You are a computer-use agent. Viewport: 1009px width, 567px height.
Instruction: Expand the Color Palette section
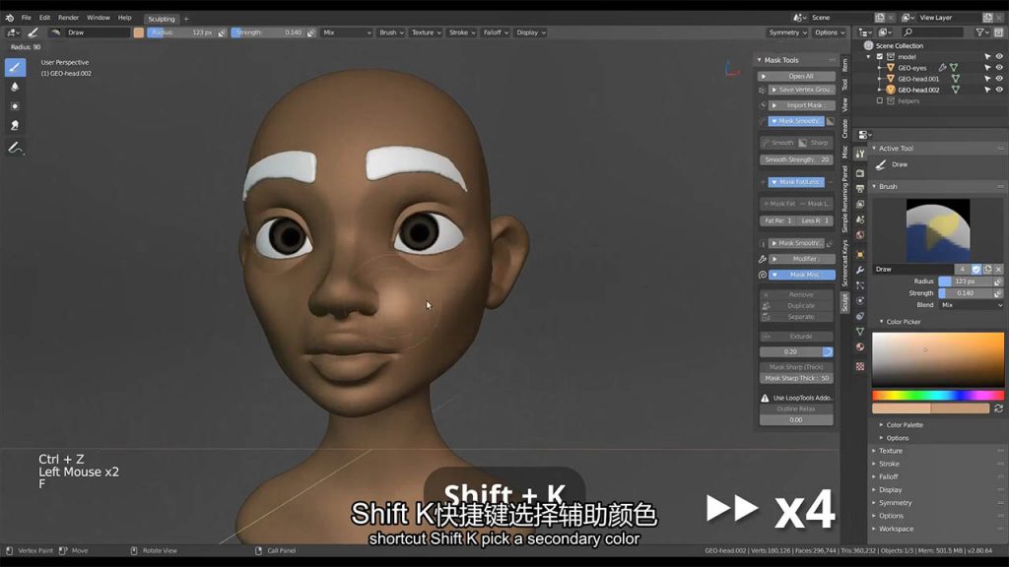(x=905, y=425)
